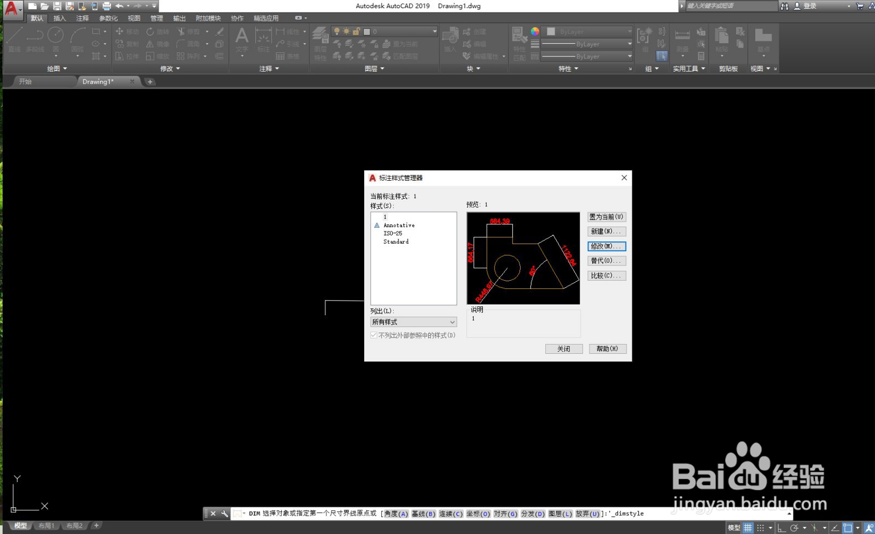This screenshot has width=875, height=534.
Task: Toggle the layer lock padlock icon
Action: (356, 32)
